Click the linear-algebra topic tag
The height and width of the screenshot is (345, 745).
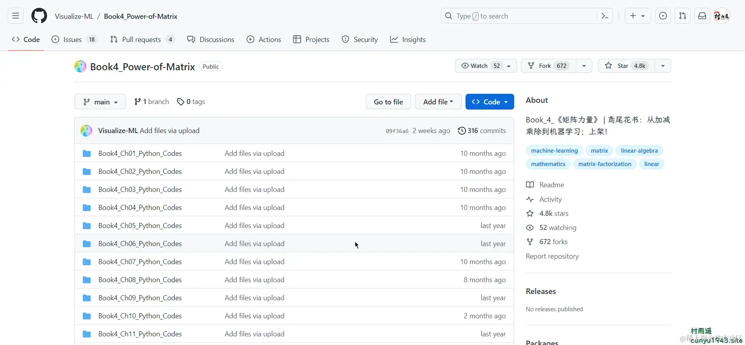coord(639,151)
